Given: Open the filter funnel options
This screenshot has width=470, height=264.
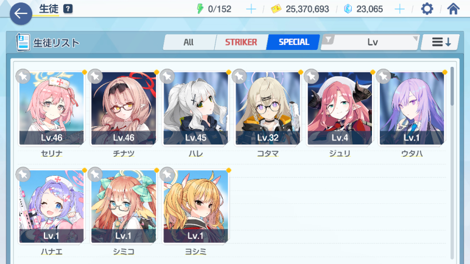Looking at the screenshot, I should pyautogui.click(x=329, y=39).
